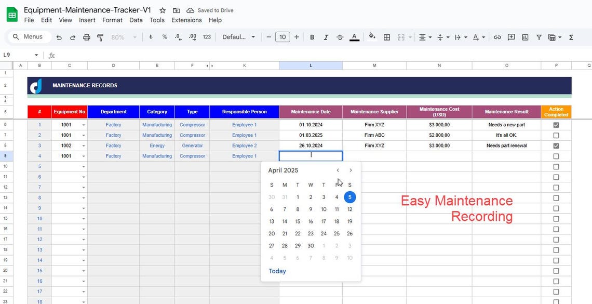Open the text wrapping dropdown

tap(461, 37)
